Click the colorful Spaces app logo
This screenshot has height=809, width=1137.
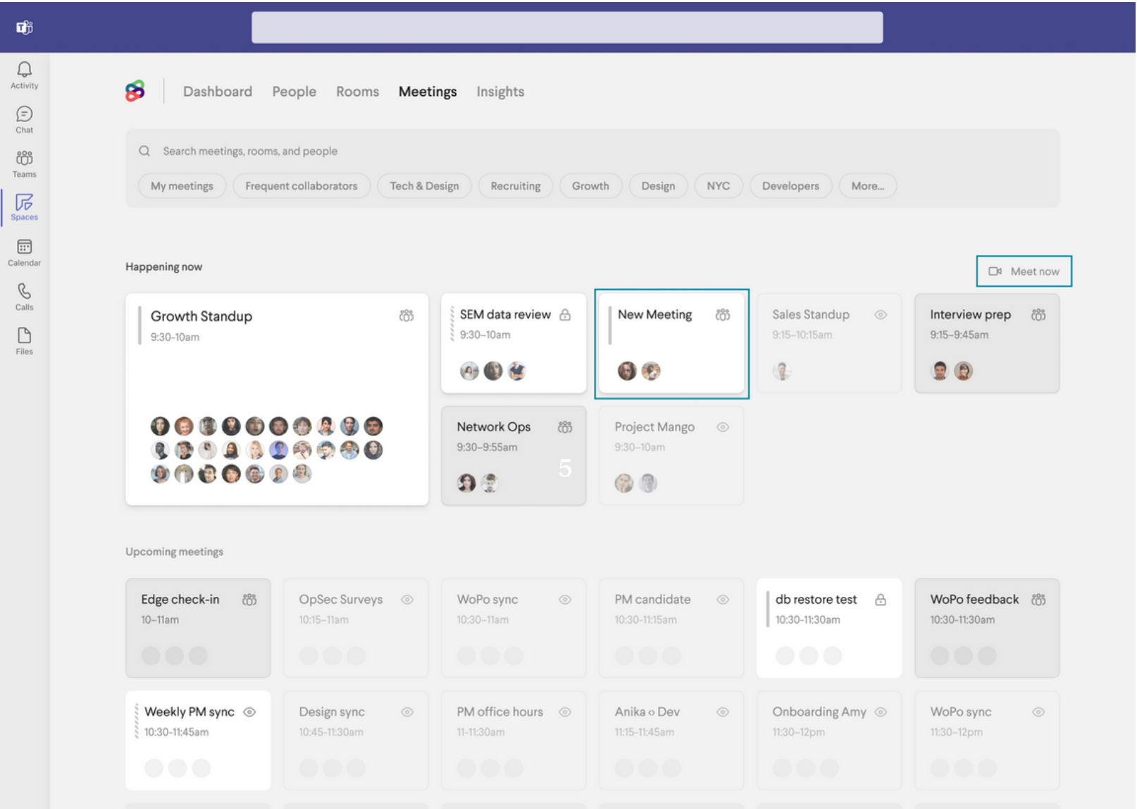tap(135, 91)
